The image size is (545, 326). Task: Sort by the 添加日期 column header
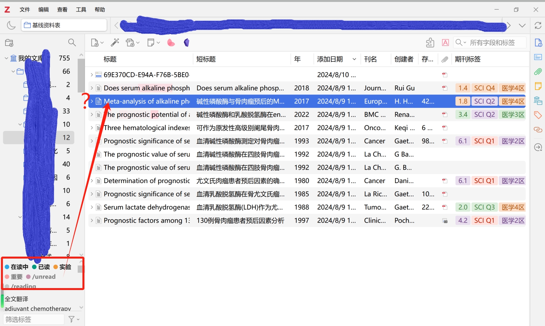pyautogui.click(x=330, y=59)
